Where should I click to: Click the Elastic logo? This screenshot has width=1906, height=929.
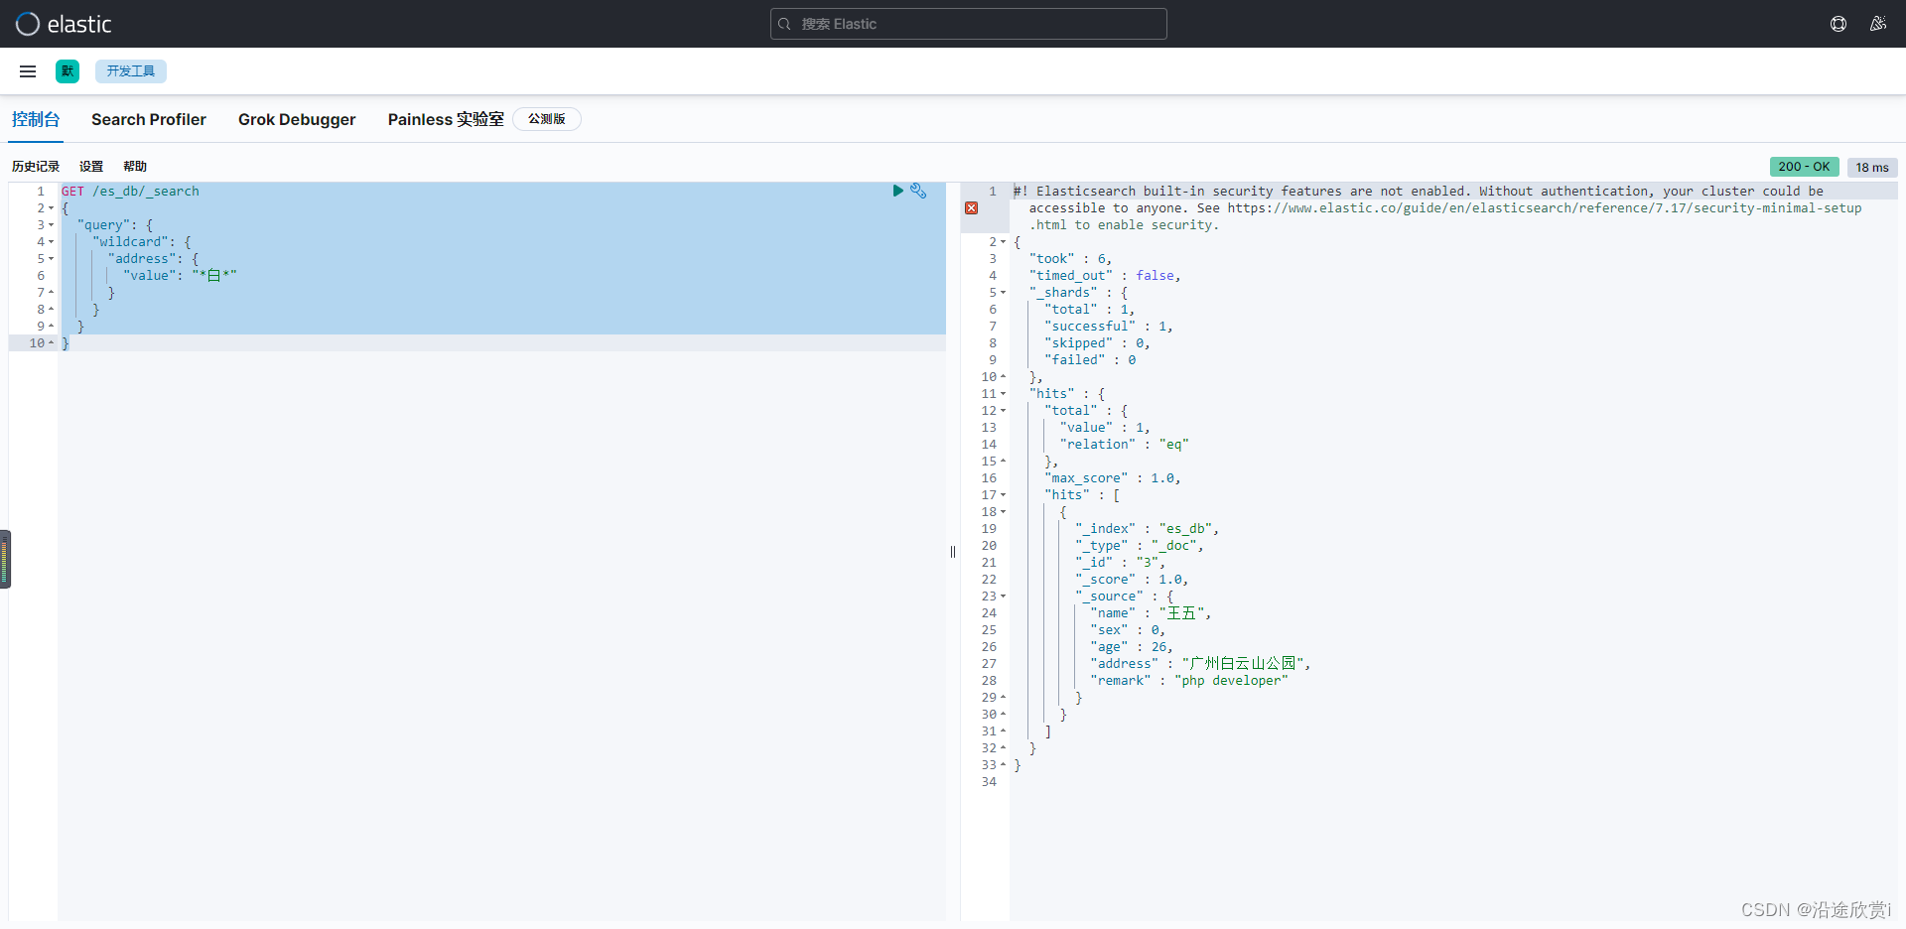click(64, 24)
